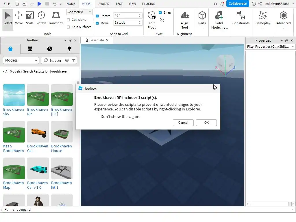
Task: Clear the Toolbox search text
Action: pyautogui.click(x=67, y=60)
